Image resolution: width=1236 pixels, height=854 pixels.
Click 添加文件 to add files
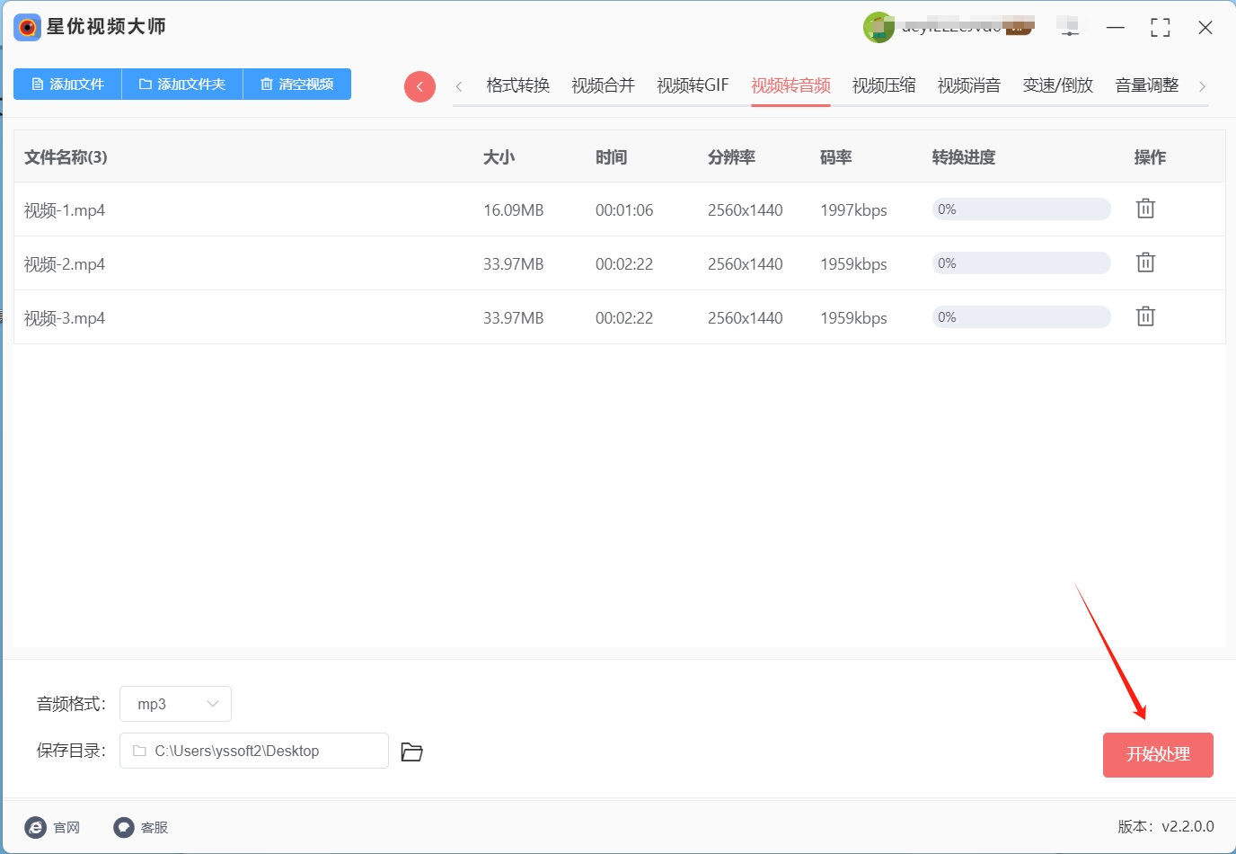[67, 84]
